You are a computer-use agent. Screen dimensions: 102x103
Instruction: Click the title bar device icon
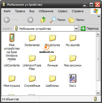[4, 5]
